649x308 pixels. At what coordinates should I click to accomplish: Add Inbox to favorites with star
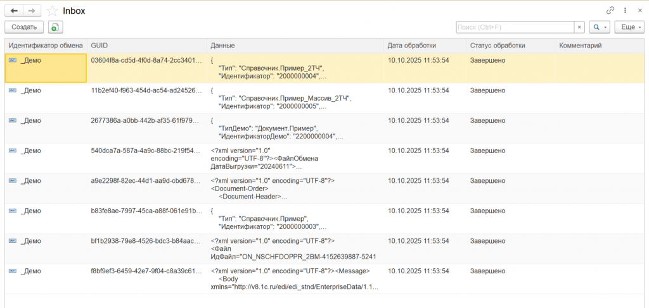click(53, 11)
